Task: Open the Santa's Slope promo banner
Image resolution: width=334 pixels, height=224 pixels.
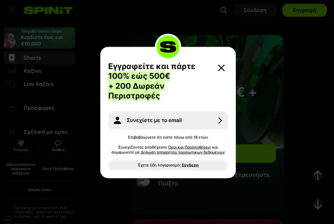Action: [39, 38]
